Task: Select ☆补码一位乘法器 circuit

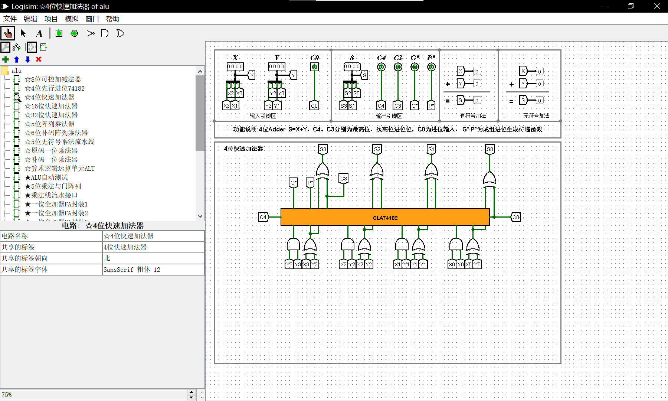Action: point(51,159)
